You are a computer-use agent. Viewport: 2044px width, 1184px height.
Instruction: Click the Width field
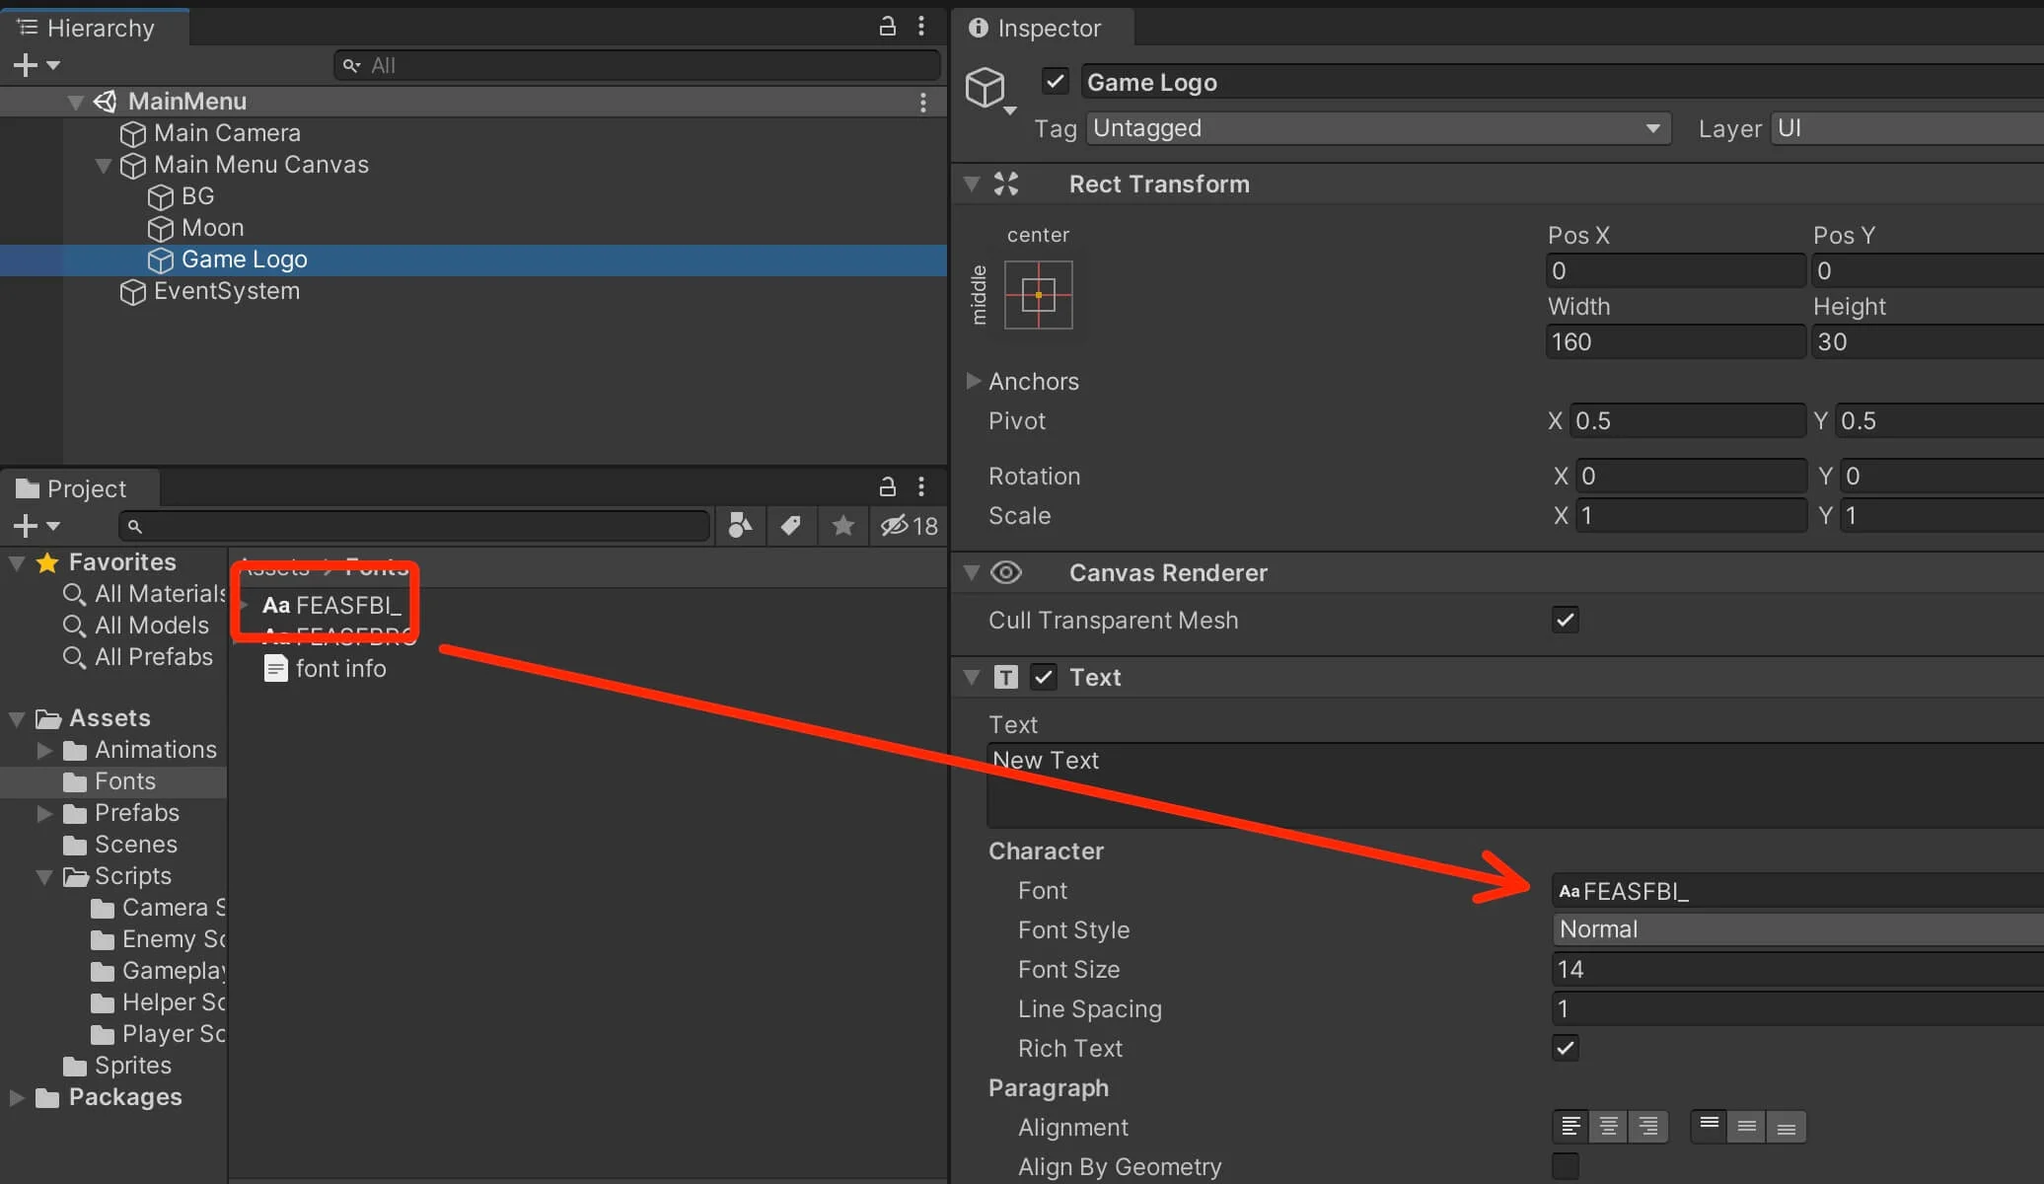click(x=1675, y=341)
